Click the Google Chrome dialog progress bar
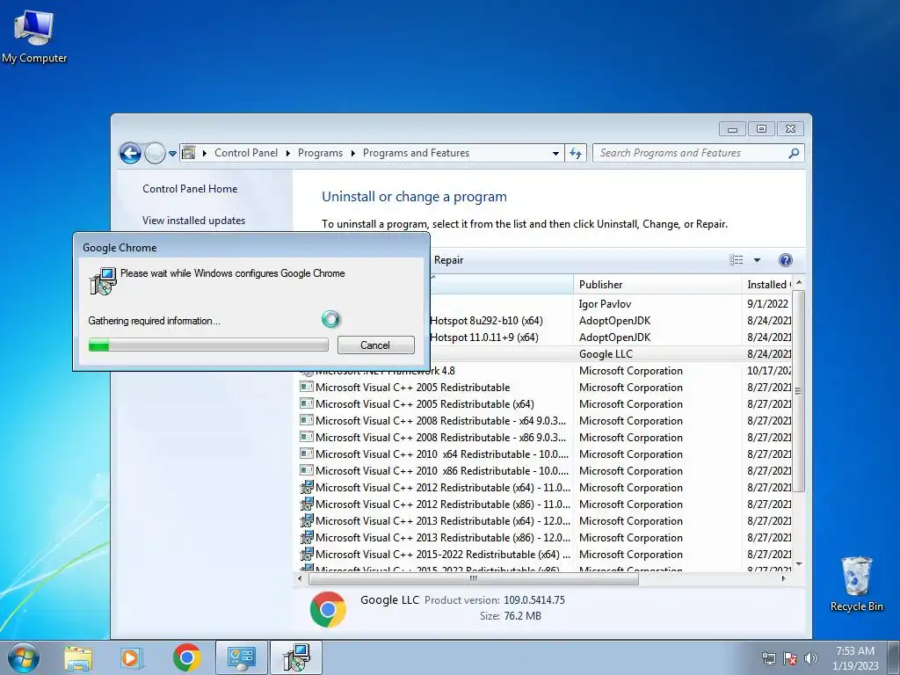The width and height of the screenshot is (900, 675). (208, 345)
